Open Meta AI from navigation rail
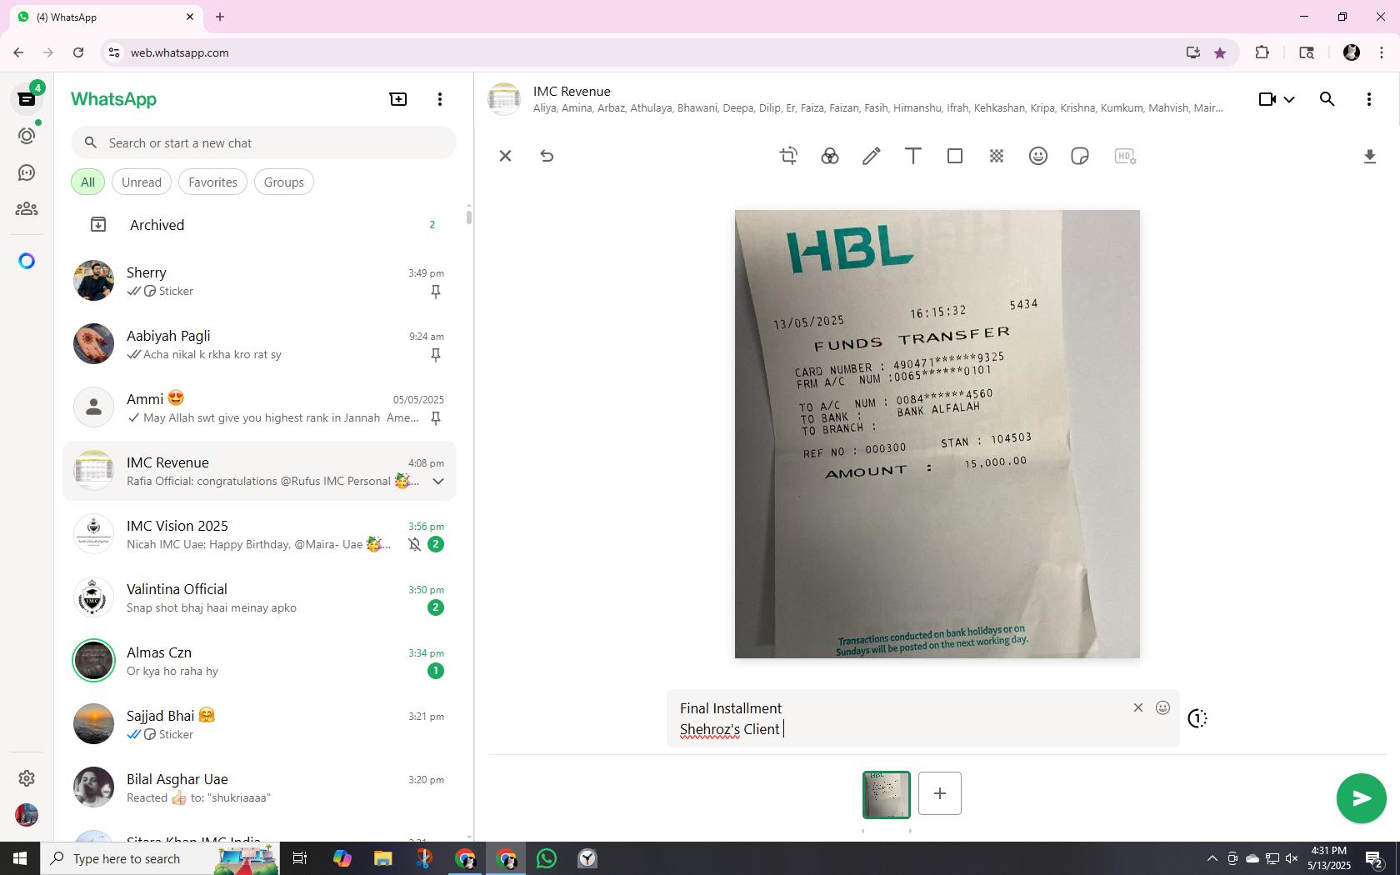1400x875 pixels. click(x=27, y=261)
